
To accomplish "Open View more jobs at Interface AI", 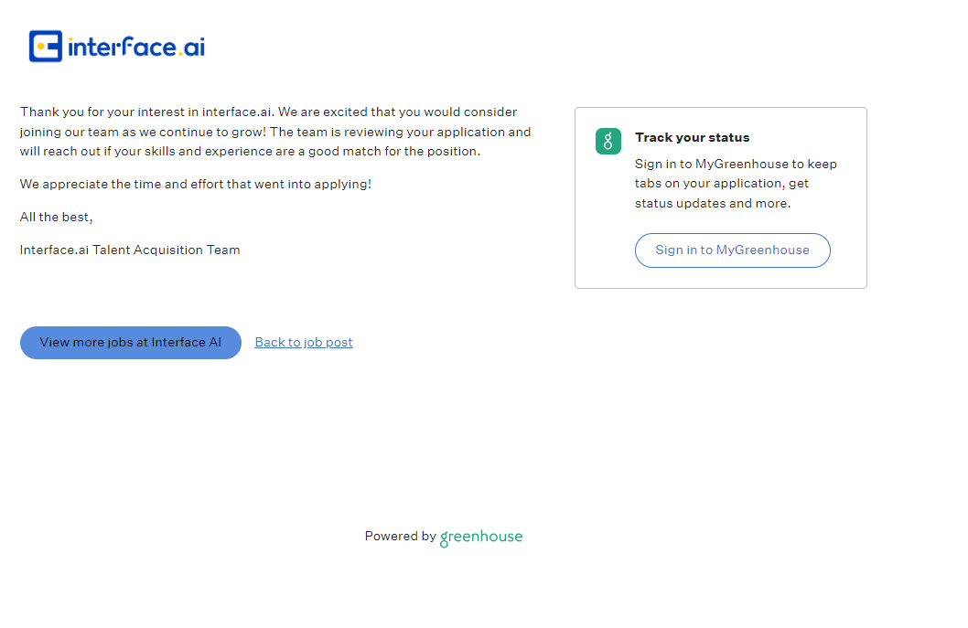I will [131, 343].
